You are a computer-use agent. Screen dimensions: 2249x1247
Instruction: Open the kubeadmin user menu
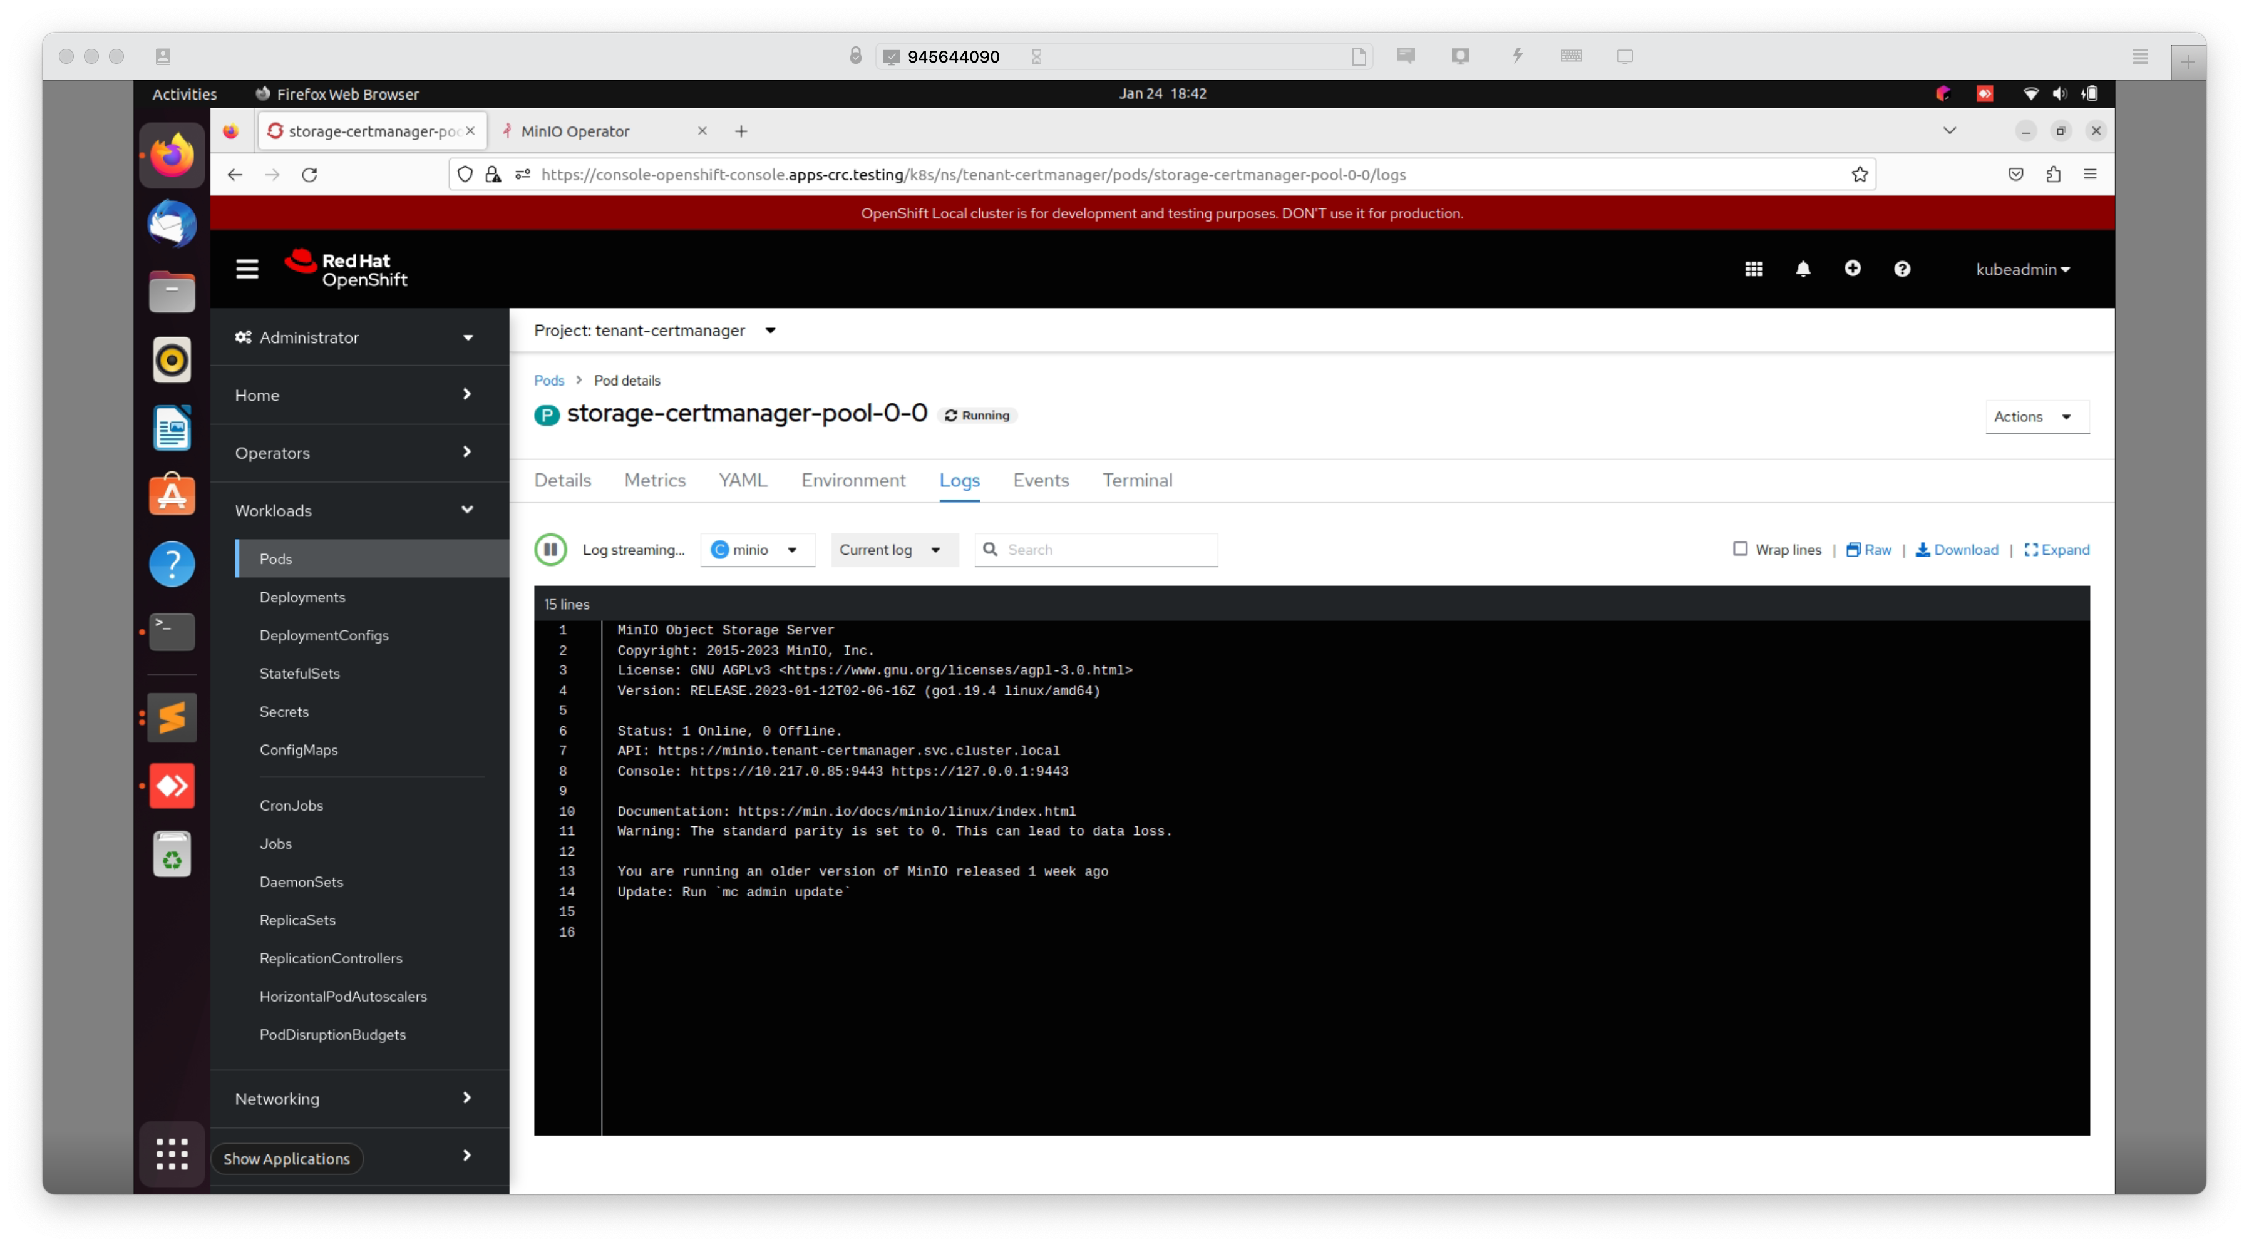2023,270
